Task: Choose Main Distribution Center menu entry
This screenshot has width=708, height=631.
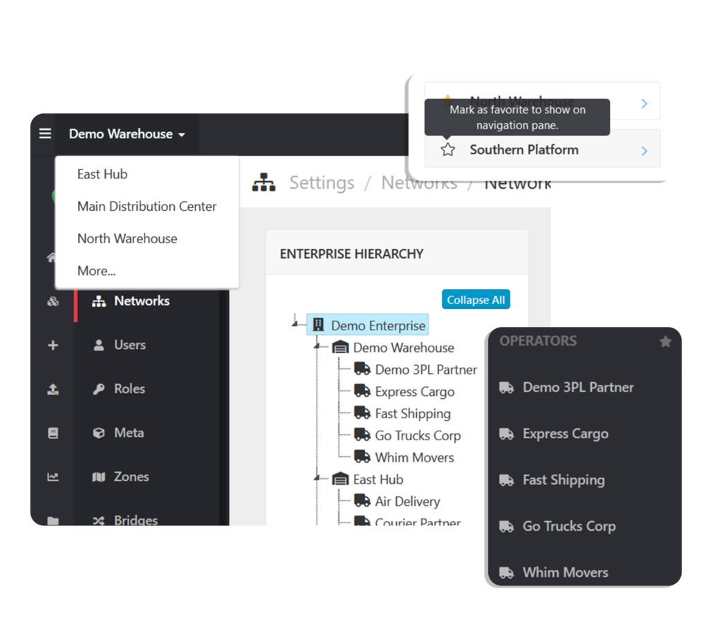Action: [x=147, y=206]
